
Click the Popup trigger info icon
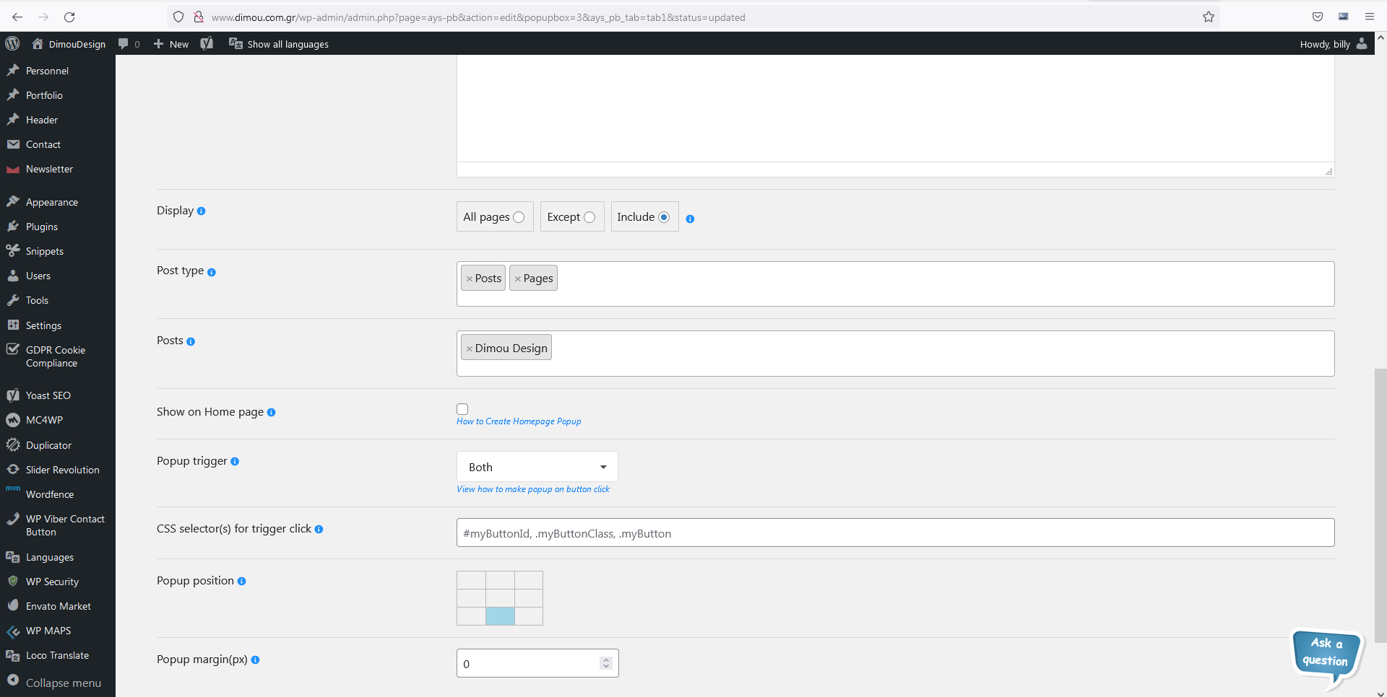click(x=235, y=462)
